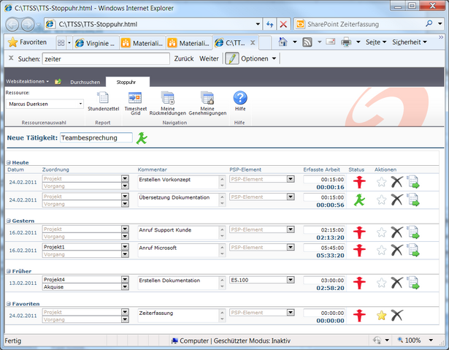Image resolution: width=449 pixels, height=350 pixels.
Task: Open Vorgang dropdown for Übersetzung Dokumentation row
Action: [x=125, y=204]
